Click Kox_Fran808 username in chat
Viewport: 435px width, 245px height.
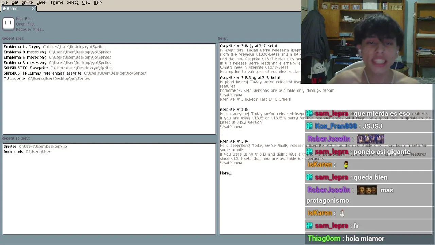click(336, 126)
